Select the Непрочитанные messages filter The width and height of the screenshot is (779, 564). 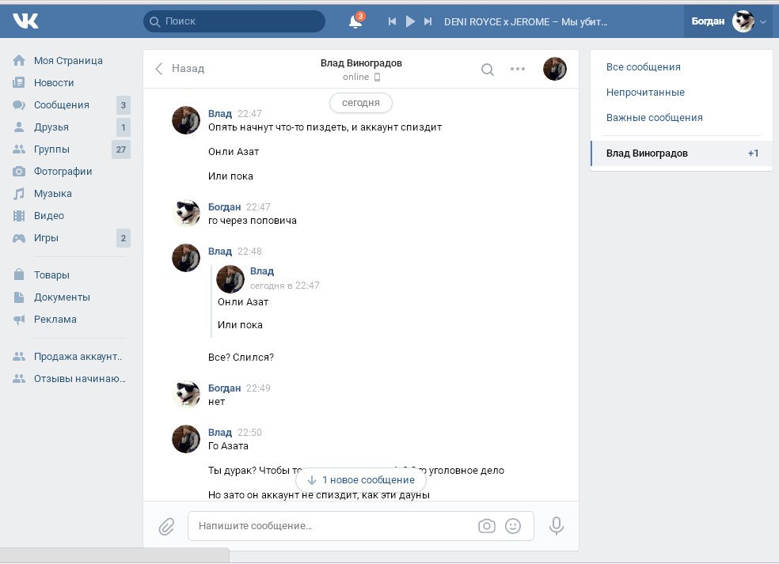coord(645,93)
